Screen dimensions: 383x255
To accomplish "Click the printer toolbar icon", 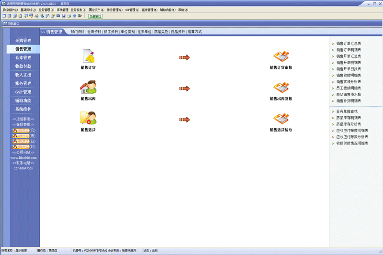I will 69,16.
